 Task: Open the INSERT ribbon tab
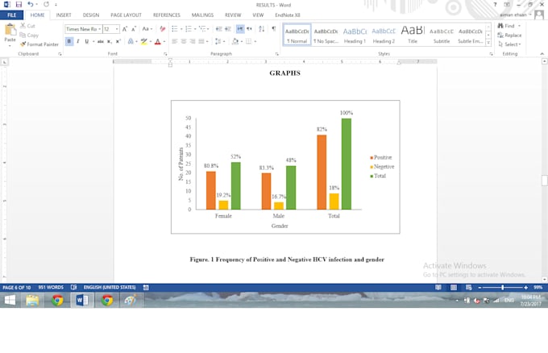click(64, 15)
